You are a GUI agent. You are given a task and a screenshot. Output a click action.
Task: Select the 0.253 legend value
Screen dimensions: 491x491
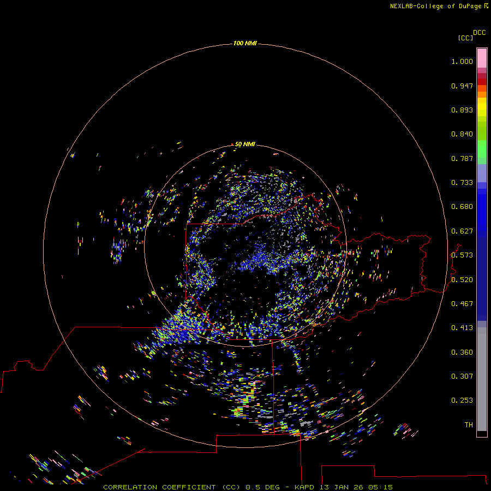coord(462,400)
